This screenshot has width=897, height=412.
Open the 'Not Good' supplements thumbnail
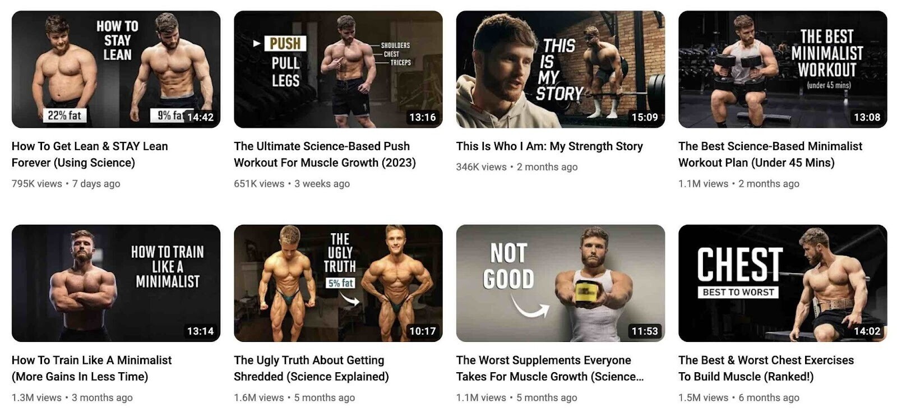tap(561, 283)
